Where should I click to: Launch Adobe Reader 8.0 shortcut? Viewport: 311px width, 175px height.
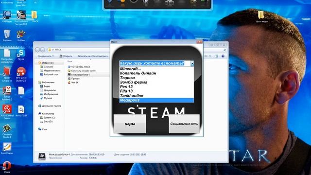(7, 93)
